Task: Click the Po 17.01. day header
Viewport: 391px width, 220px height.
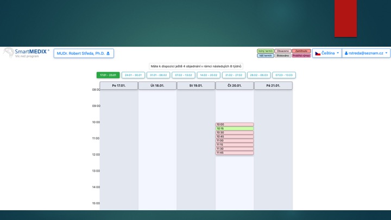Action: 119,85
